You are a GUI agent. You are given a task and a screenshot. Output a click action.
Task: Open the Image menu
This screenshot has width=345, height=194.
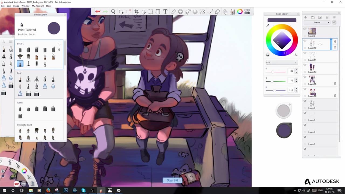click(x=16, y=6)
